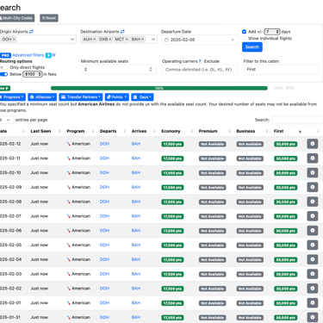Image resolution: width=323 pixels, height=323 pixels.
Task: Click the Minimum available seats field
Action: pos(118,69)
